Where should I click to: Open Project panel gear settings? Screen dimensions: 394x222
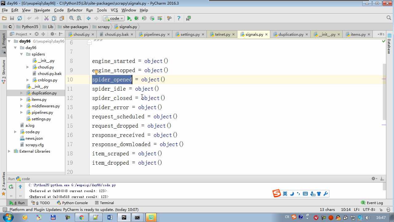coord(53,34)
